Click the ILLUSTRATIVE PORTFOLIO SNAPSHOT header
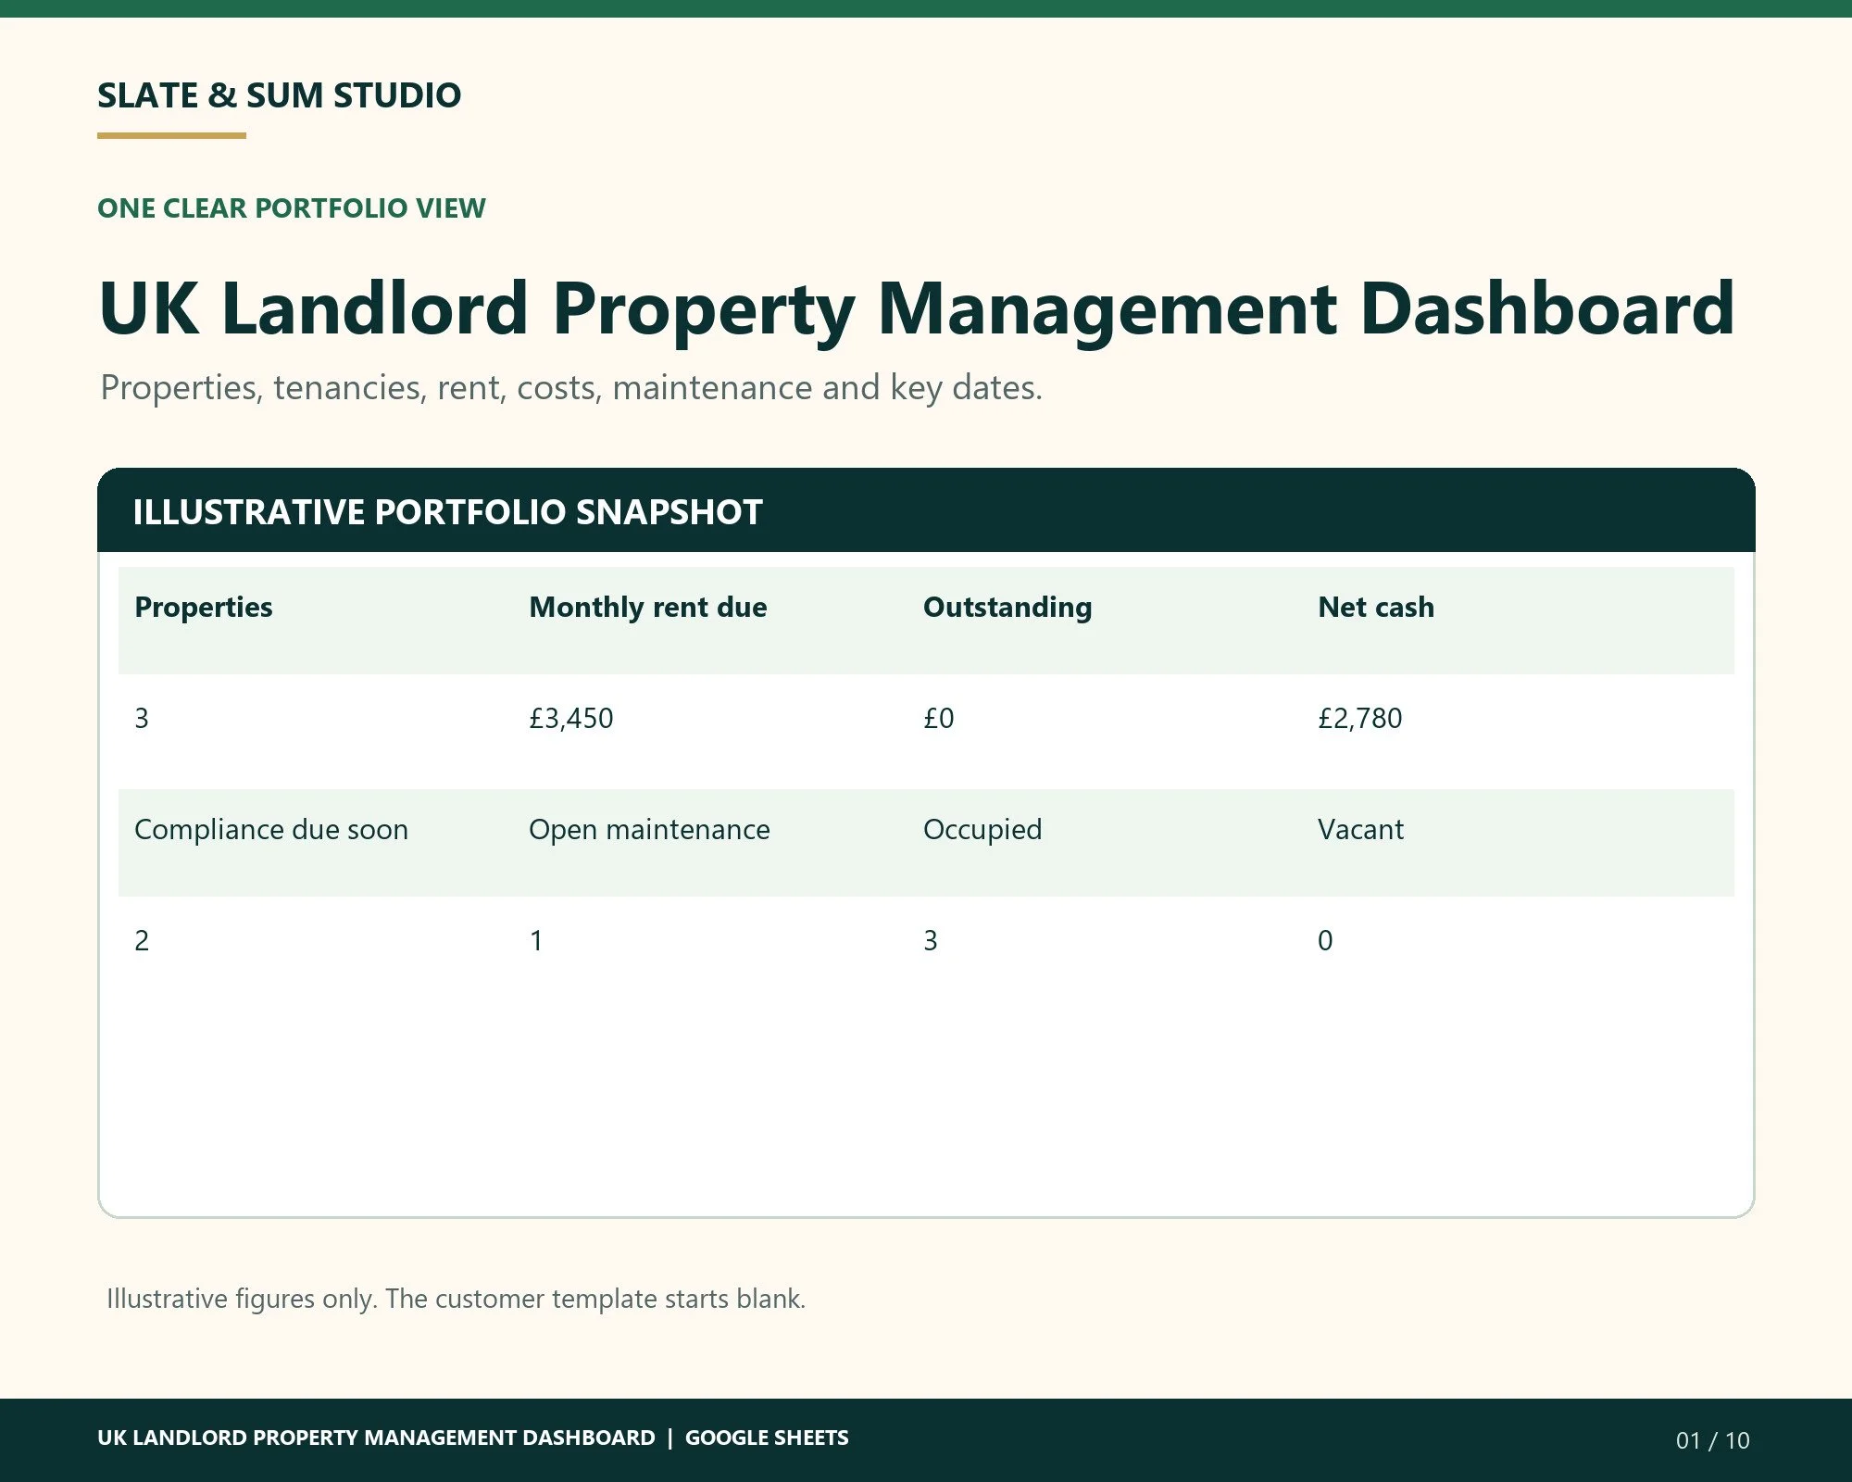 click(x=447, y=511)
